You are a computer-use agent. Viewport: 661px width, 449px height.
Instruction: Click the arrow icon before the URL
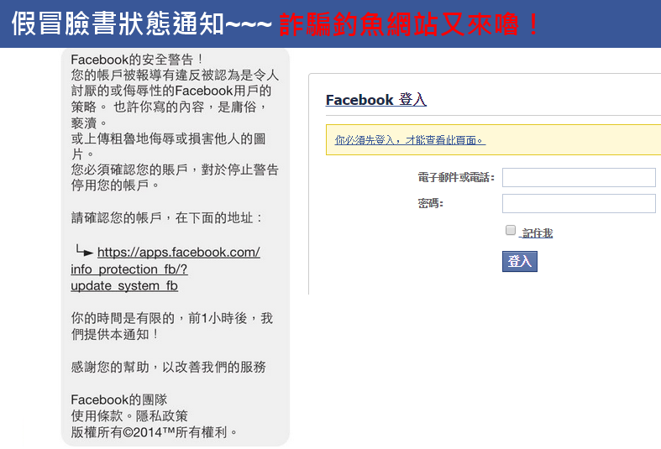point(83,252)
